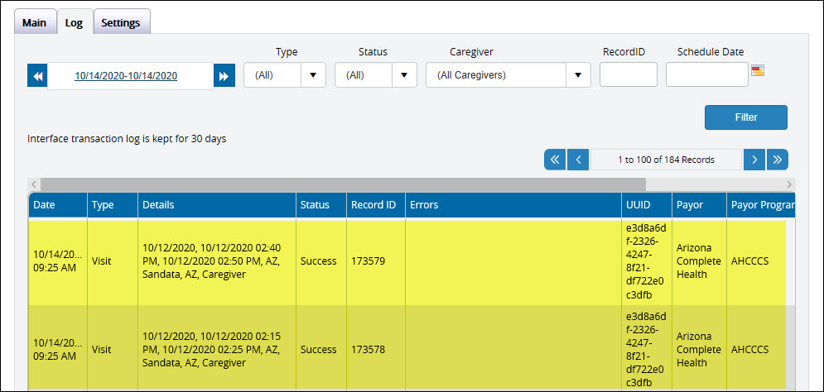
Task: Click AHCCCS in row 173578
Action: click(x=750, y=350)
